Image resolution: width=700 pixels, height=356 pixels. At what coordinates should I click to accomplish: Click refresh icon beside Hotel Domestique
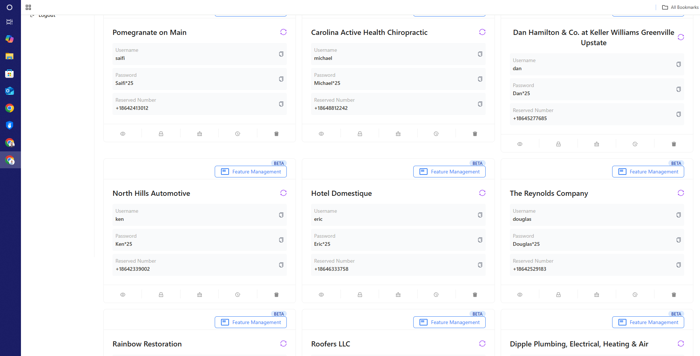pos(482,193)
